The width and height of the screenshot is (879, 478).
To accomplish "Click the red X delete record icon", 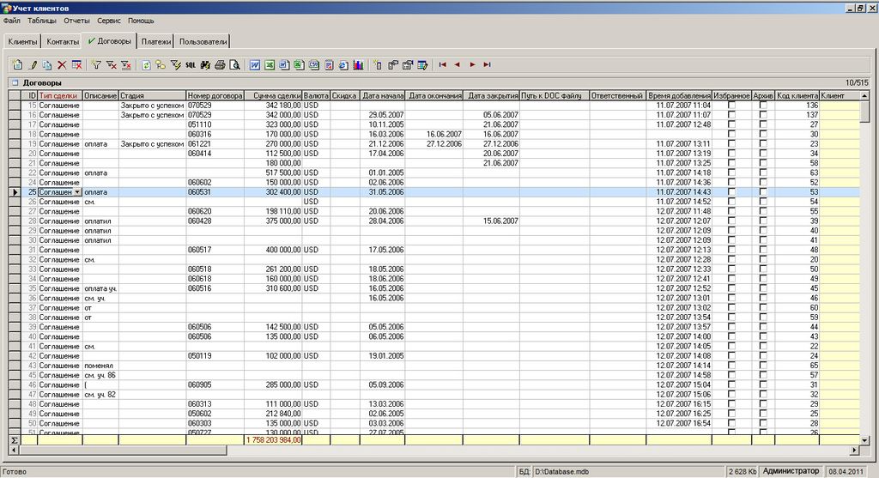I will click(62, 64).
